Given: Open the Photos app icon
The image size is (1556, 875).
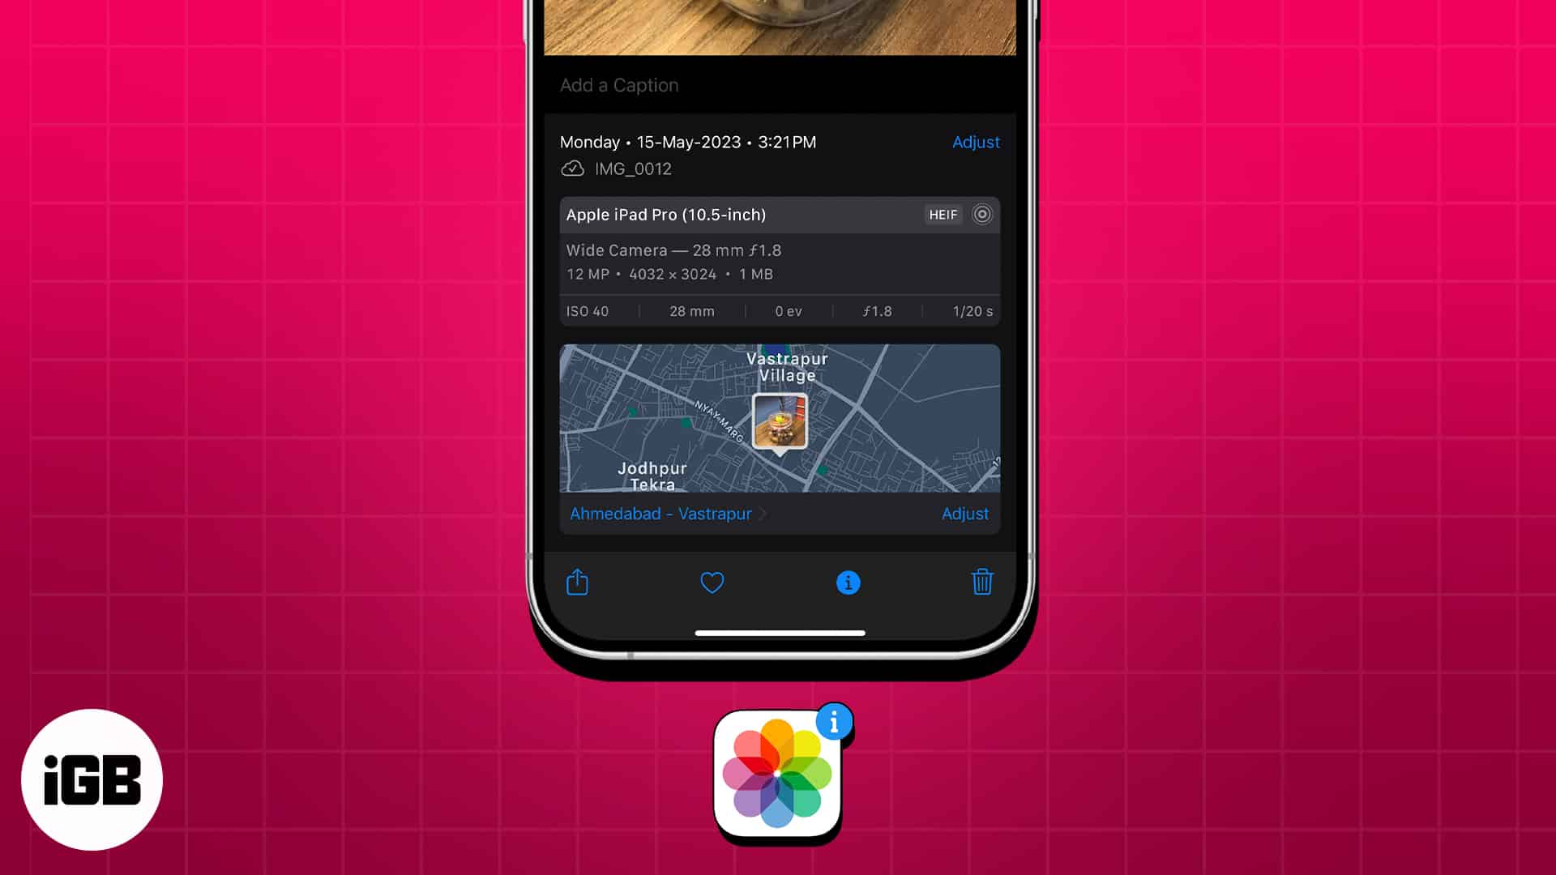Looking at the screenshot, I should coord(777,774).
